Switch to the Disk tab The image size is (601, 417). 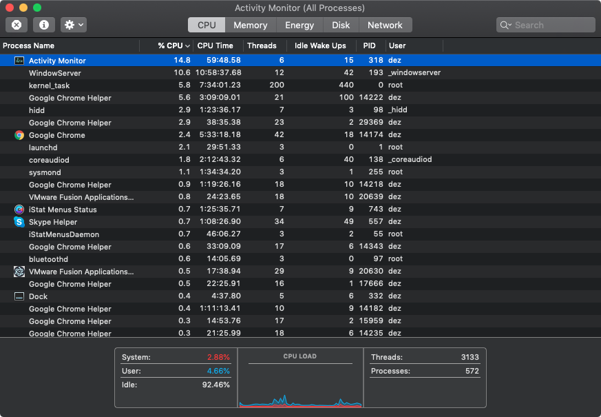tap(341, 25)
